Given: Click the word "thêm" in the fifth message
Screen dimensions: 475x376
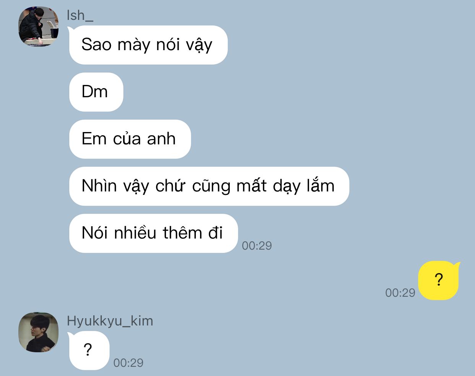Looking at the screenshot, I should (182, 233).
